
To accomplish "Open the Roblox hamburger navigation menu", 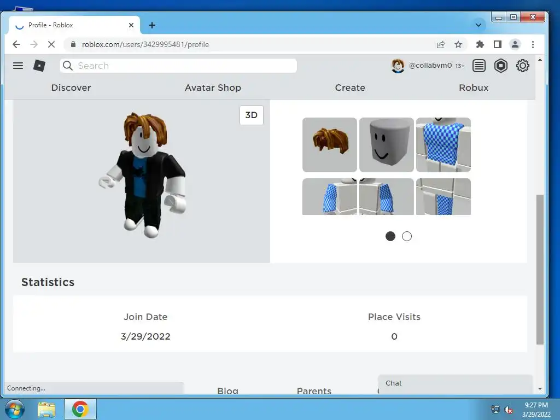I will [18, 66].
